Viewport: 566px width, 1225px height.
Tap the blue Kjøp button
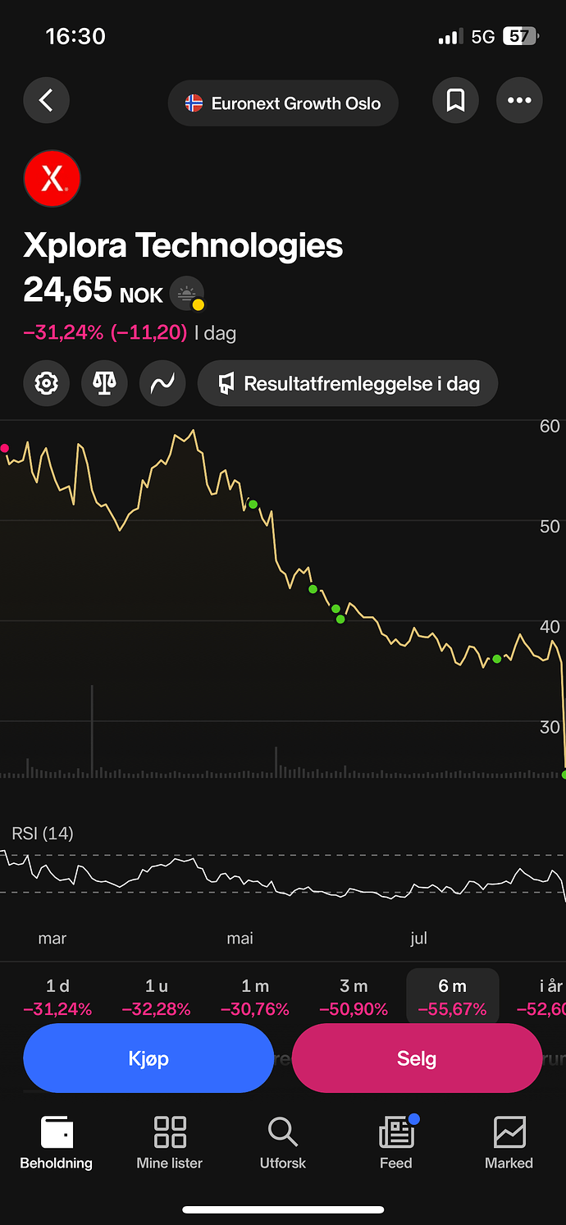[x=148, y=1058]
